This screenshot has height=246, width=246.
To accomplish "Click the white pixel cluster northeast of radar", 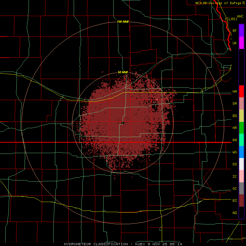I will tap(157, 99).
